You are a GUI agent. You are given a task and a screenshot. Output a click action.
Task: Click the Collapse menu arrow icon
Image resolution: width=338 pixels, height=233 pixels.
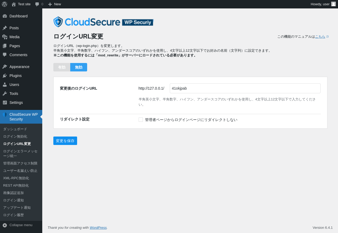[5, 225]
